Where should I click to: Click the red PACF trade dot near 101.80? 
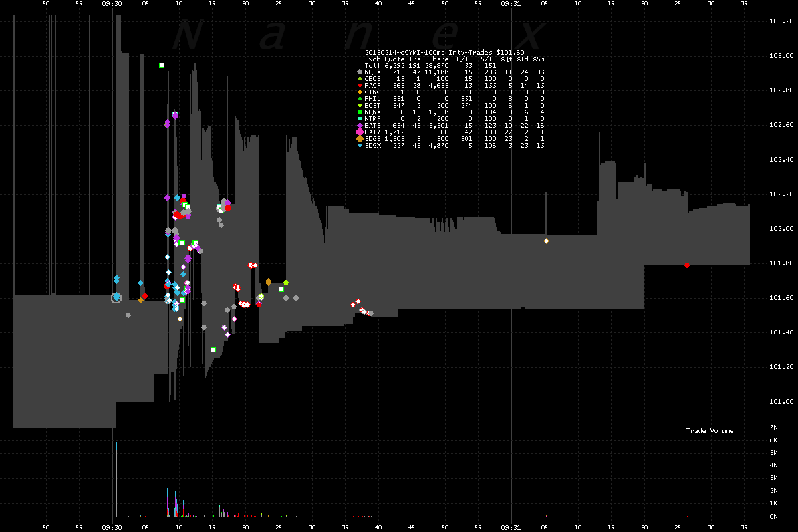(x=687, y=265)
